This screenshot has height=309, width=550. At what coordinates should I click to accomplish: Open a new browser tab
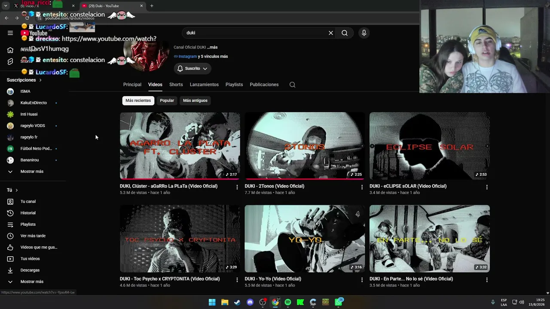point(152,6)
